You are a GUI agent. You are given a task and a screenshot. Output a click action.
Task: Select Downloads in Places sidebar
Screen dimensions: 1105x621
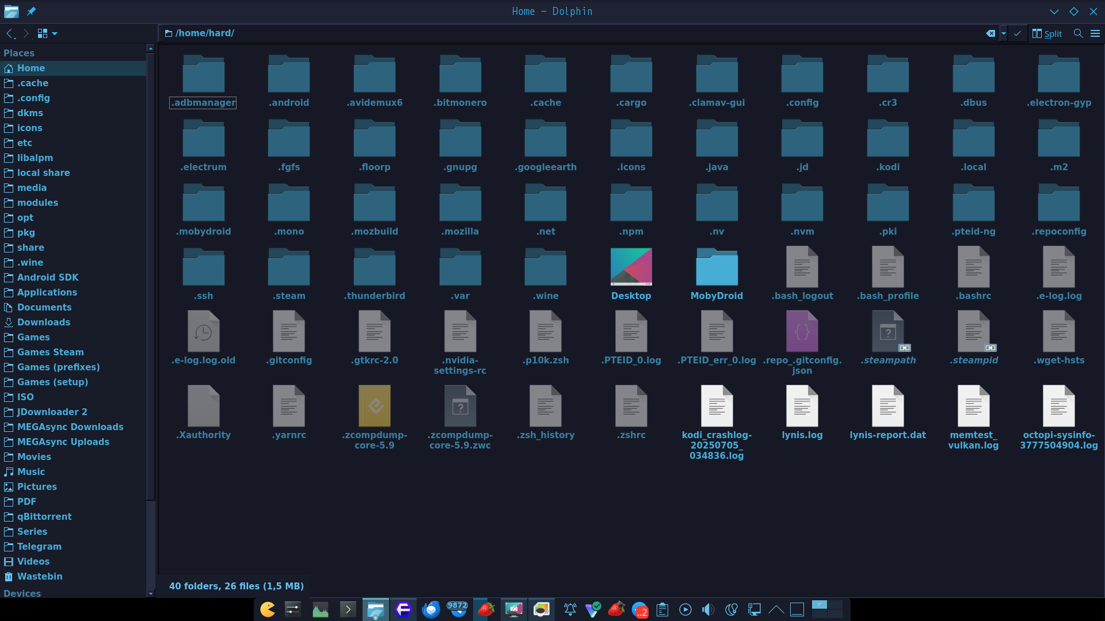coord(44,322)
